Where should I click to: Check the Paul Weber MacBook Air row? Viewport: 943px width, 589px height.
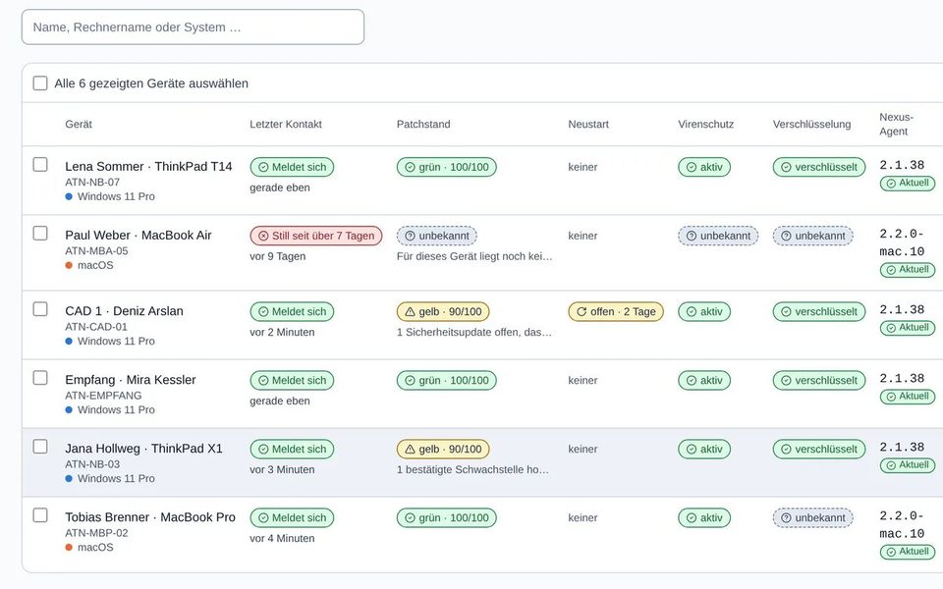40,234
